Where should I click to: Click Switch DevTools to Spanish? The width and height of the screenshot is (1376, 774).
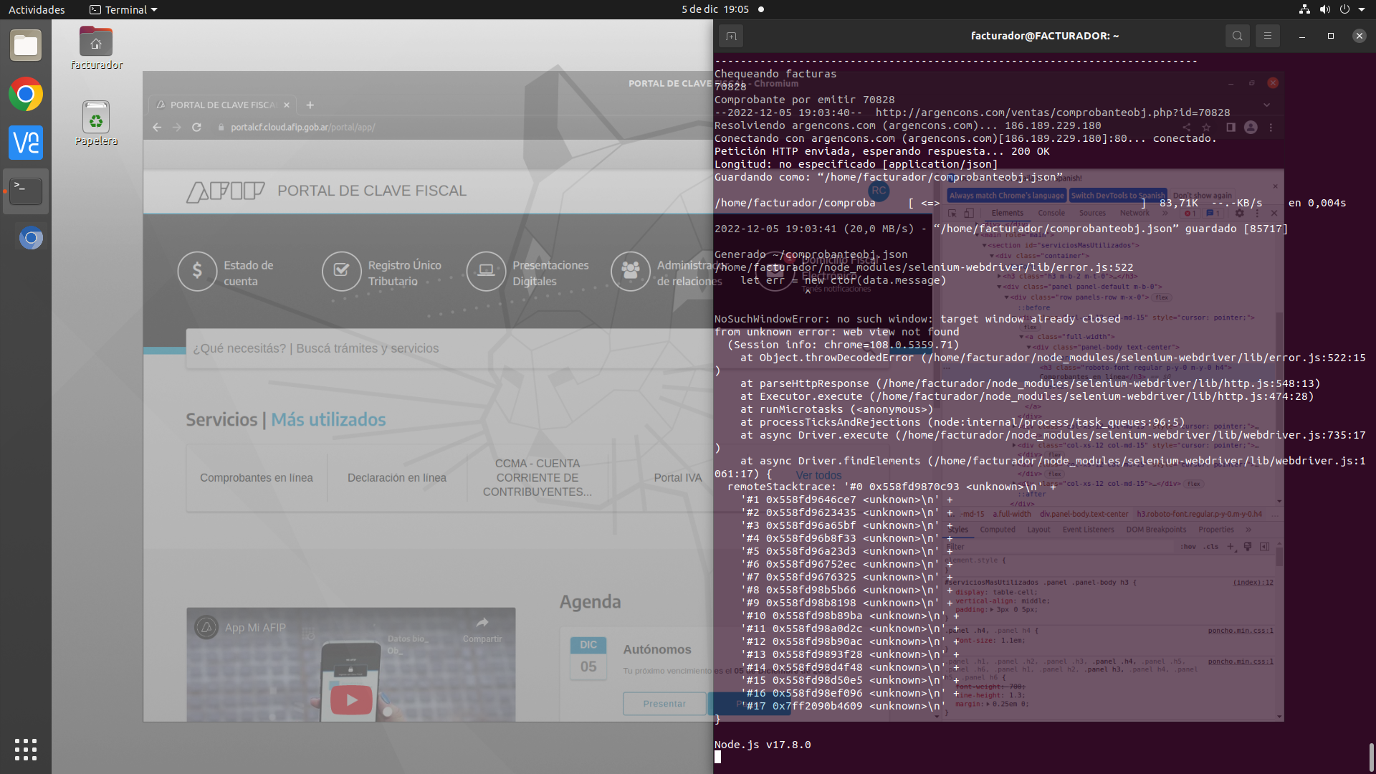click(1118, 195)
